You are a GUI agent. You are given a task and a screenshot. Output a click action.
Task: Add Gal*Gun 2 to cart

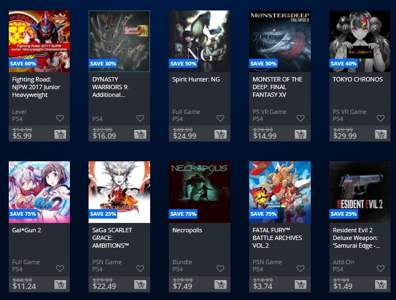point(60,285)
